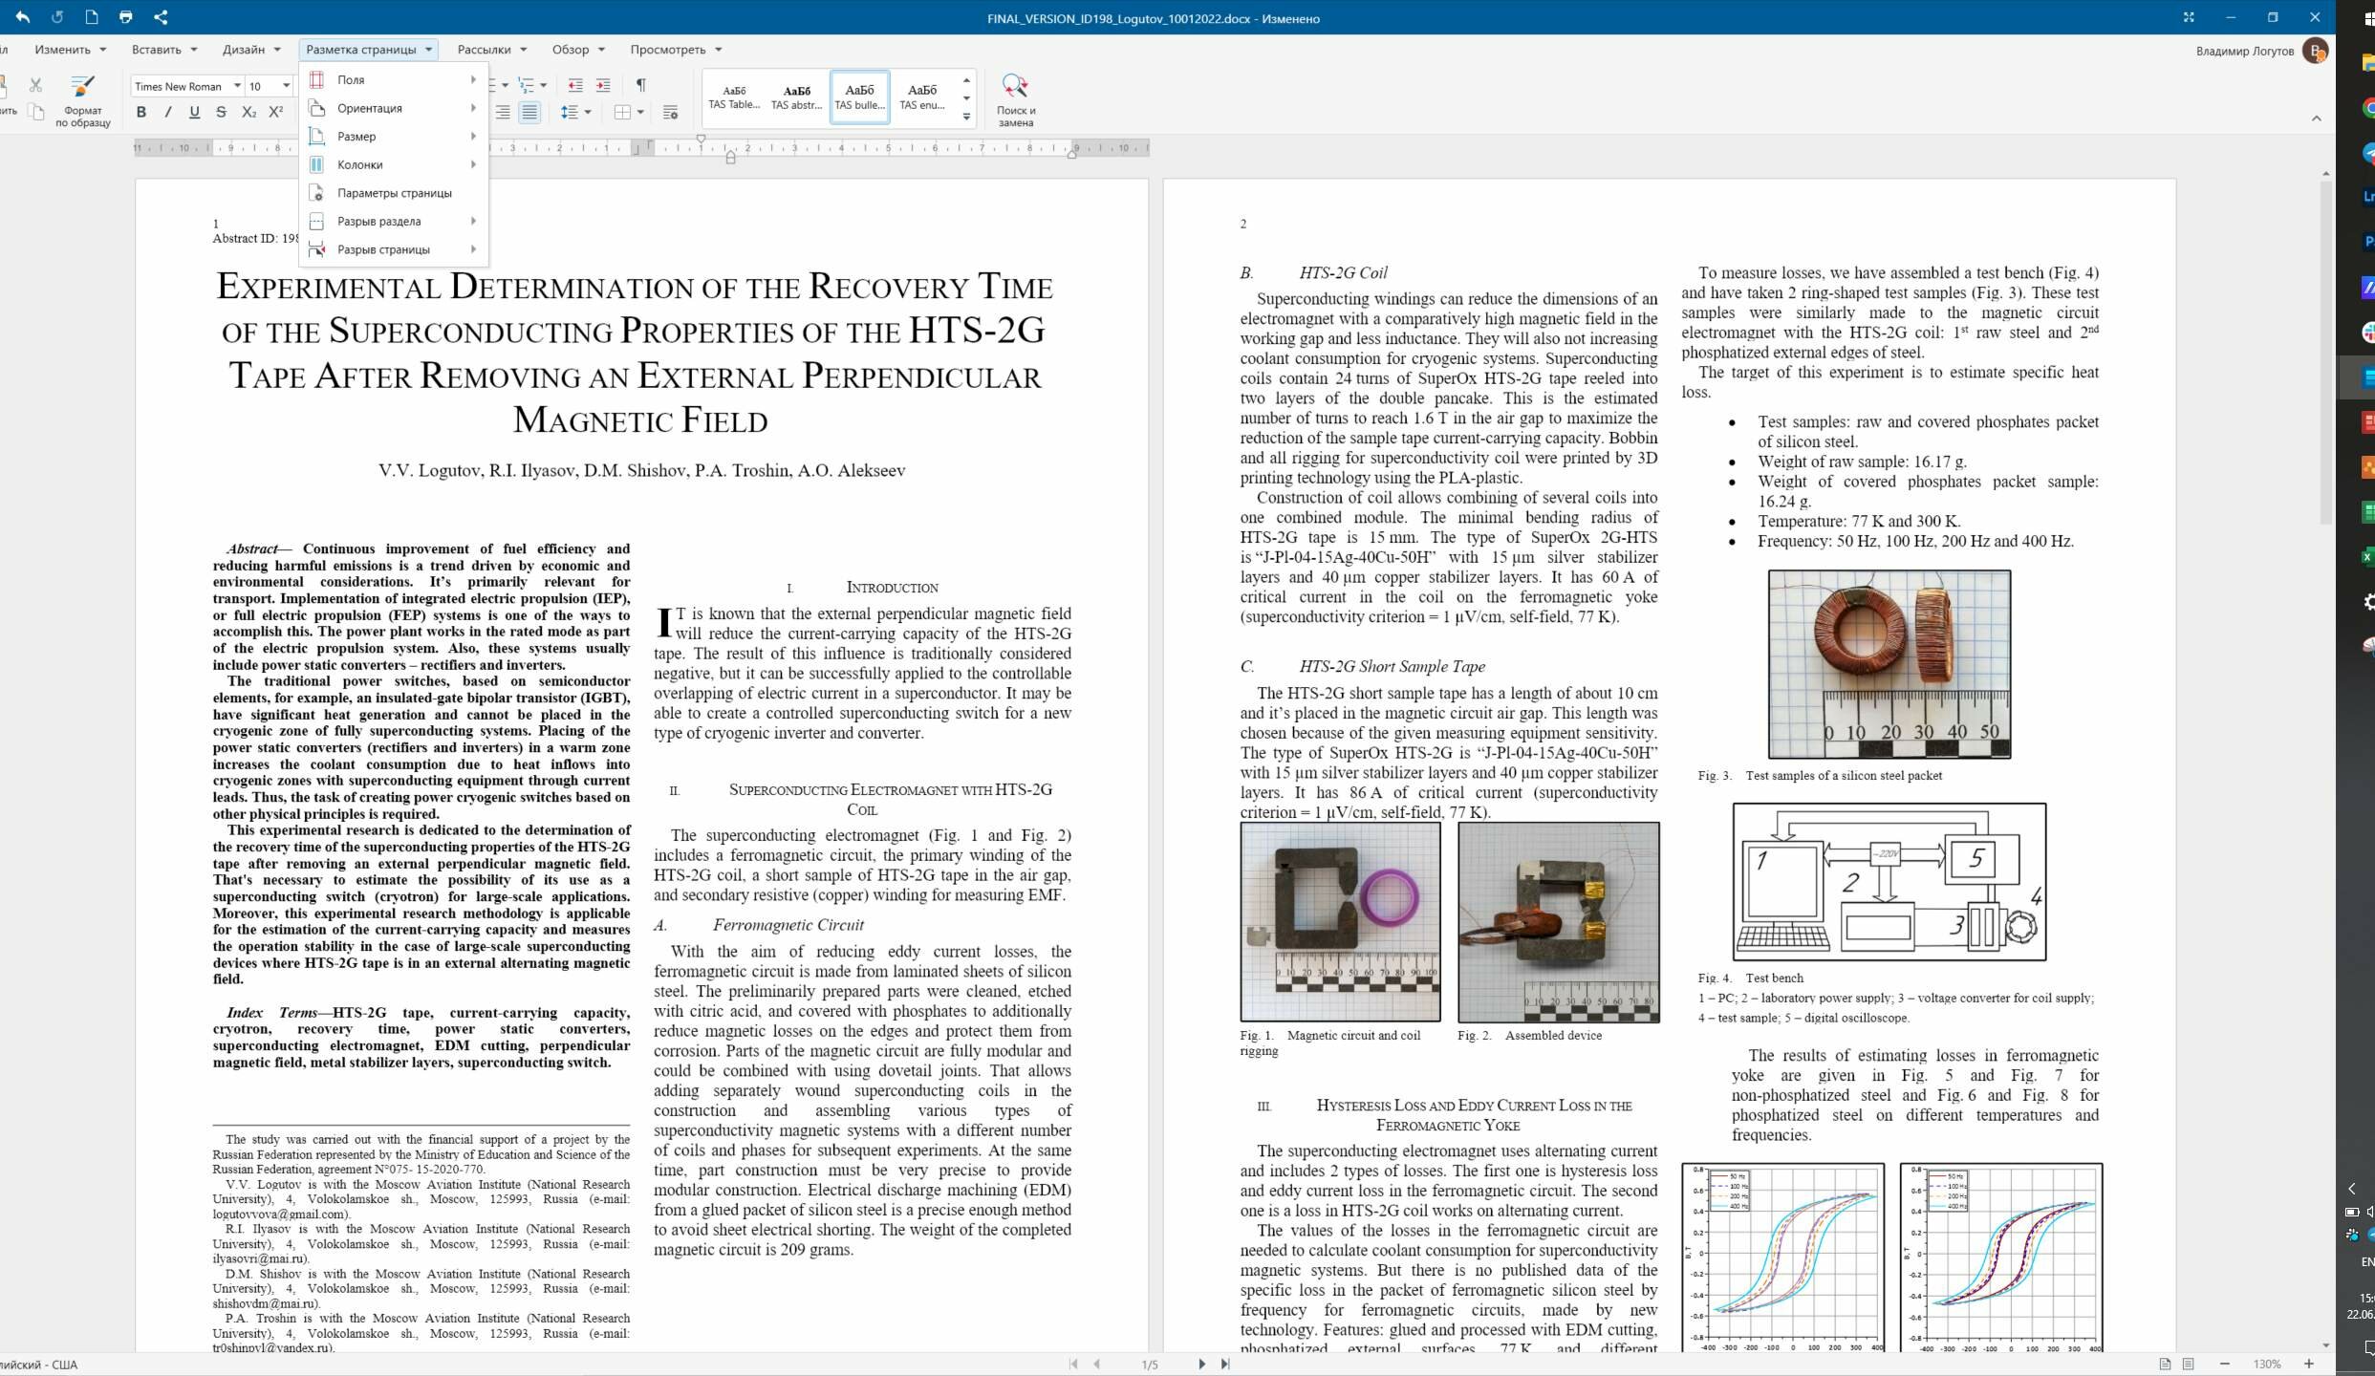Screen dimensions: 2375x1376
Task: Click the Cut scissors icon
Action: tap(35, 85)
